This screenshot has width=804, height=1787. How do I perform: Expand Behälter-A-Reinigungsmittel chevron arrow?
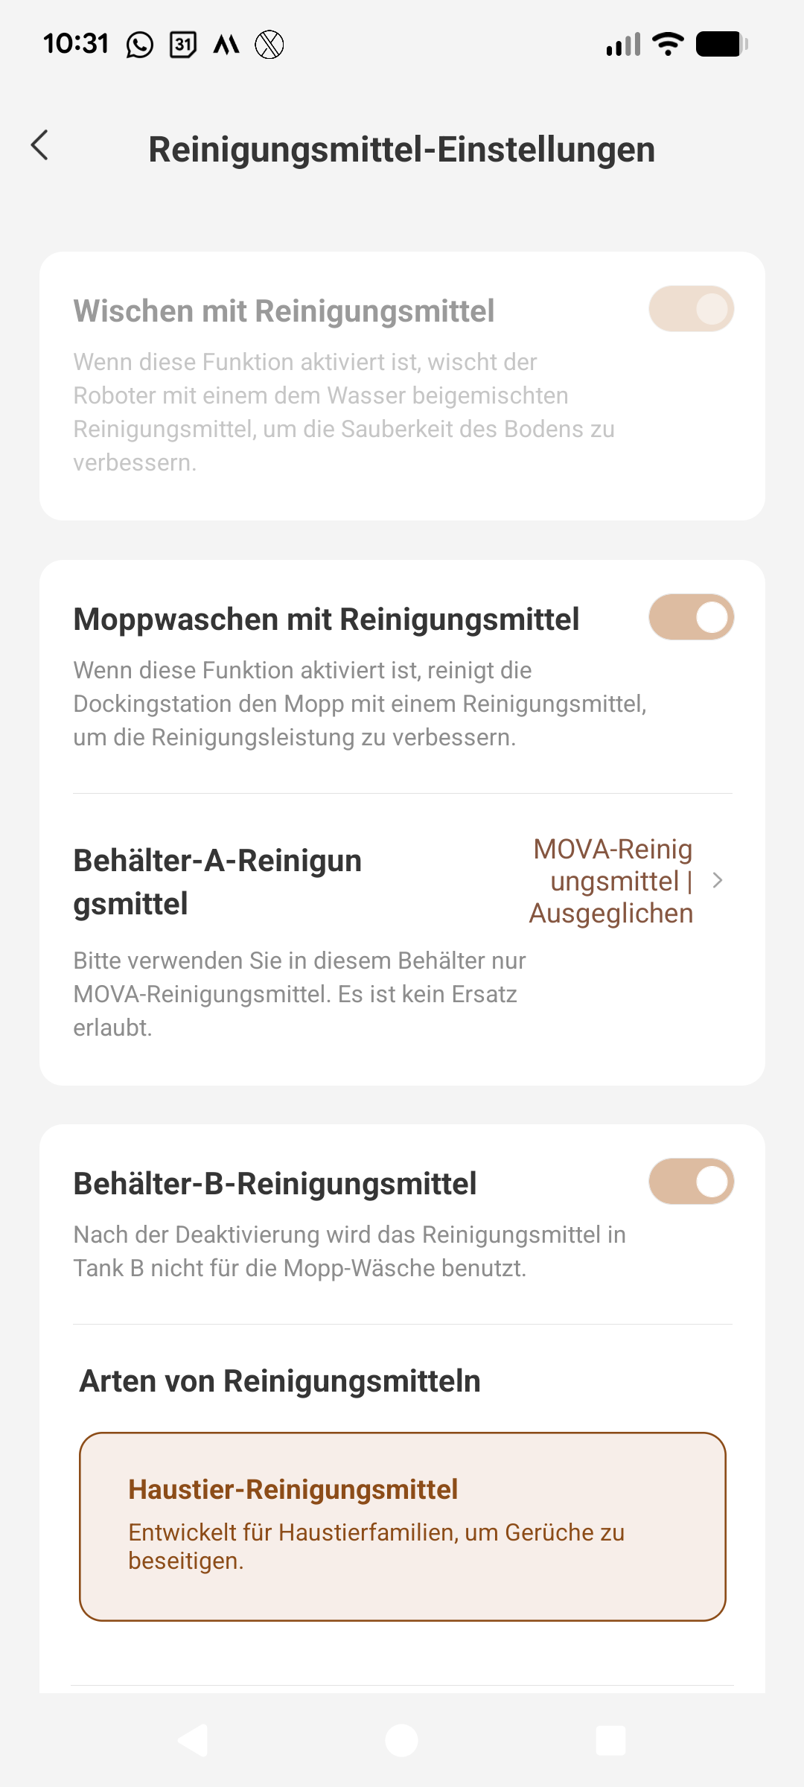pyautogui.click(x=718, y=881)
